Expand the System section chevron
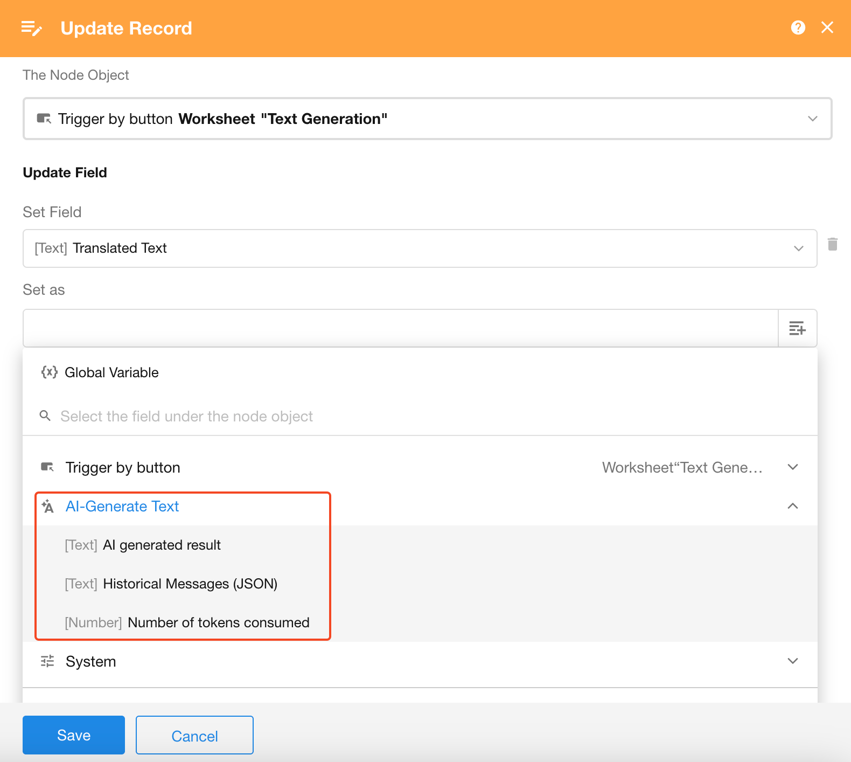 (792, 661)
